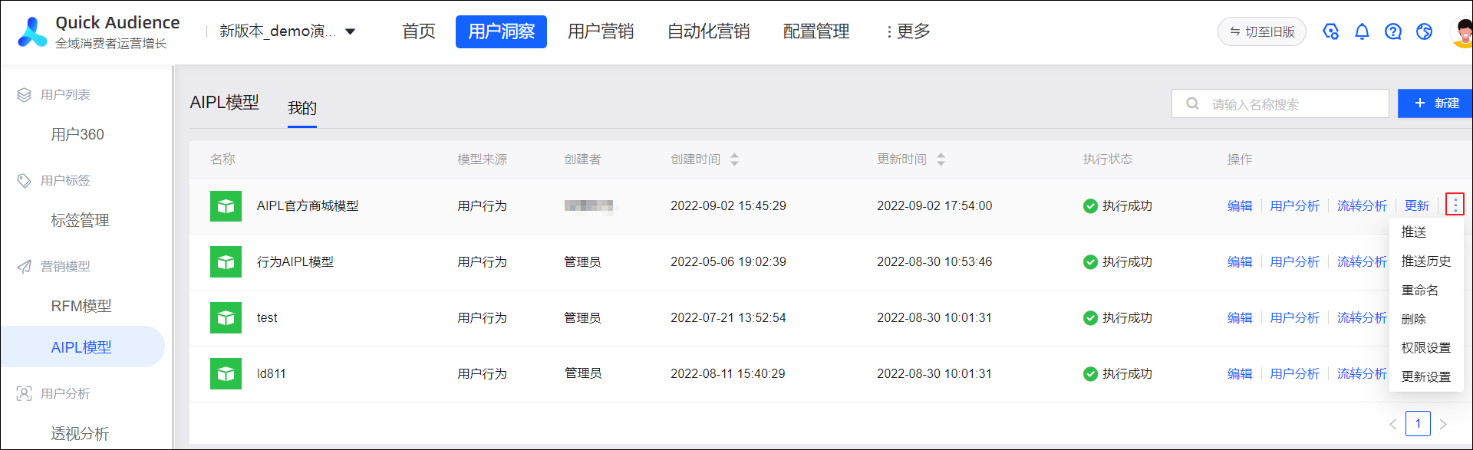1473x450 pixels.
Task: Click the test row green cube icon
Action: click(226, 318)
